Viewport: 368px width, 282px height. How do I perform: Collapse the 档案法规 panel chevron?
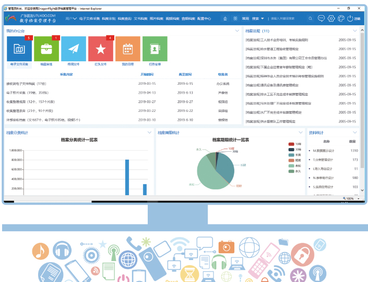point(354,31)
